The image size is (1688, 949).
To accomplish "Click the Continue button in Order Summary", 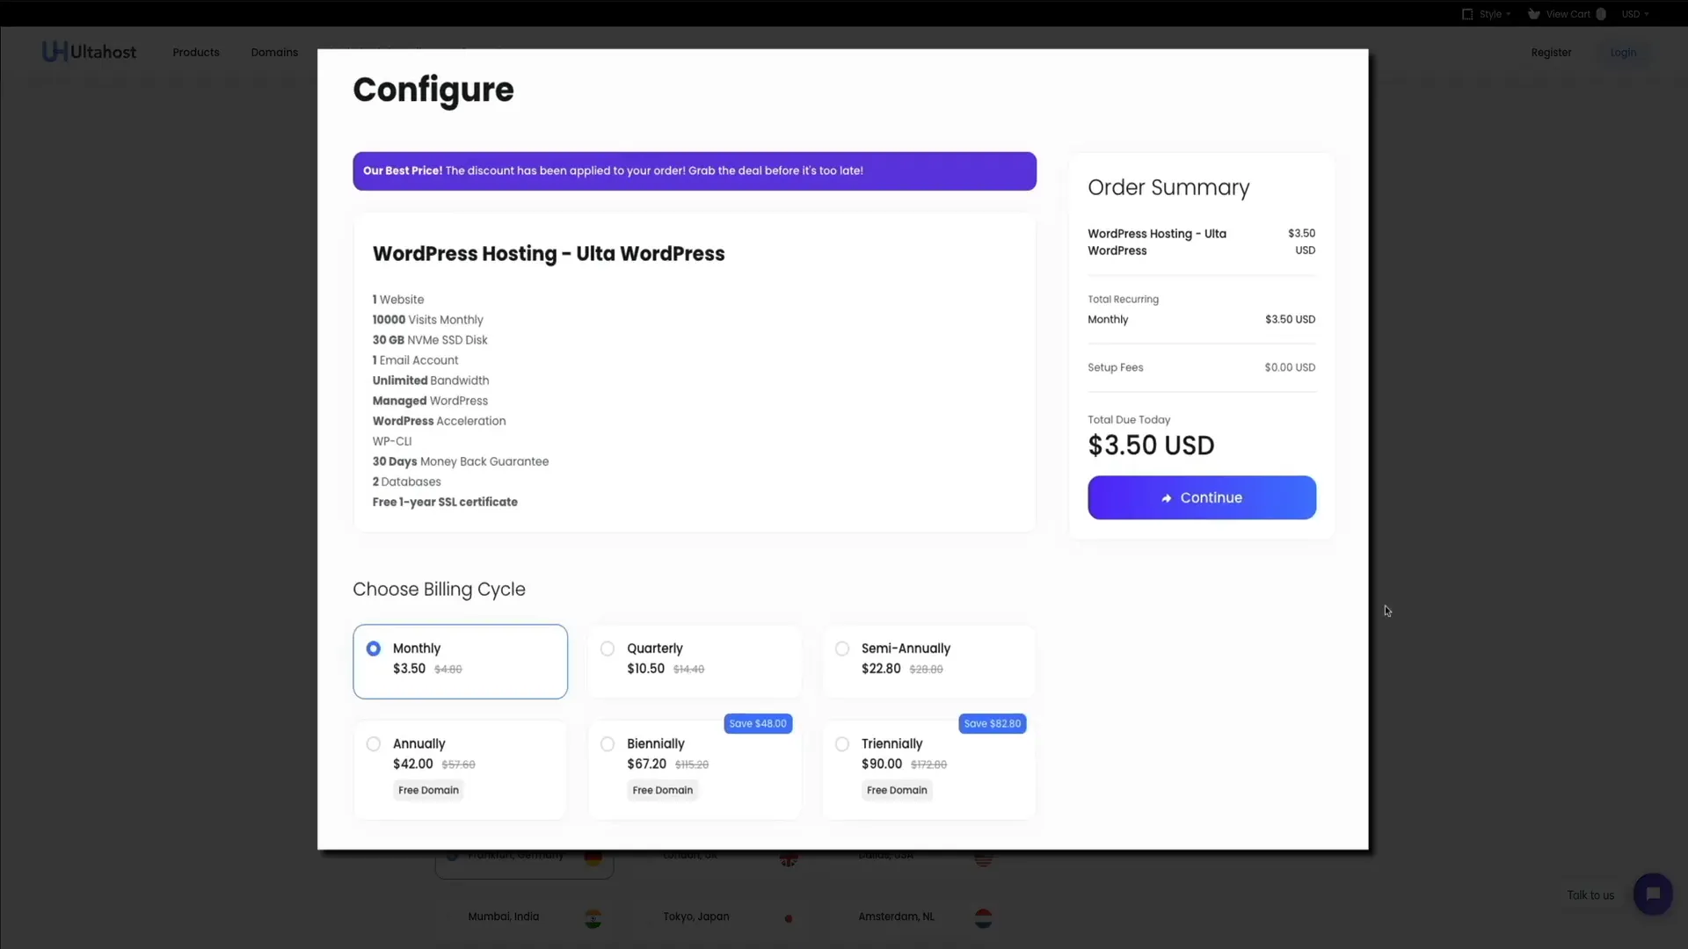I will (1202, 497).
